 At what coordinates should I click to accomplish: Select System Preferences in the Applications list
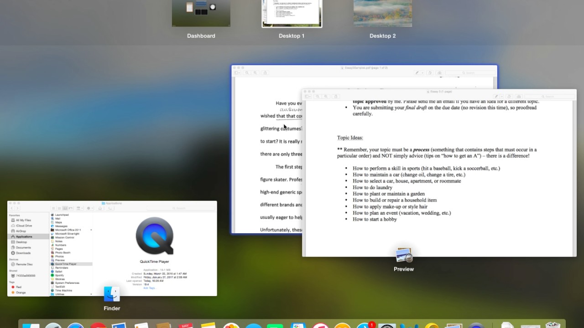(67, 283)
